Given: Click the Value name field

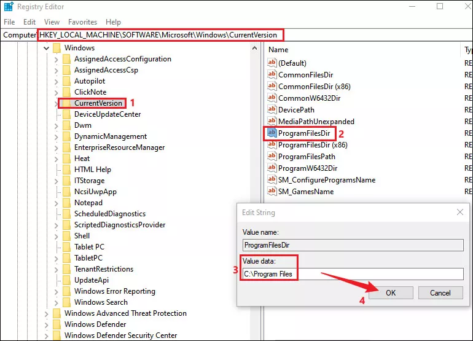Looking at the screenshot, I should tap(353, 245).
